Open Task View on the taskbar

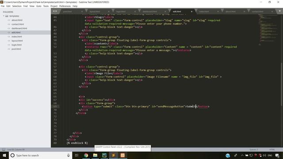tap(76, 155)
